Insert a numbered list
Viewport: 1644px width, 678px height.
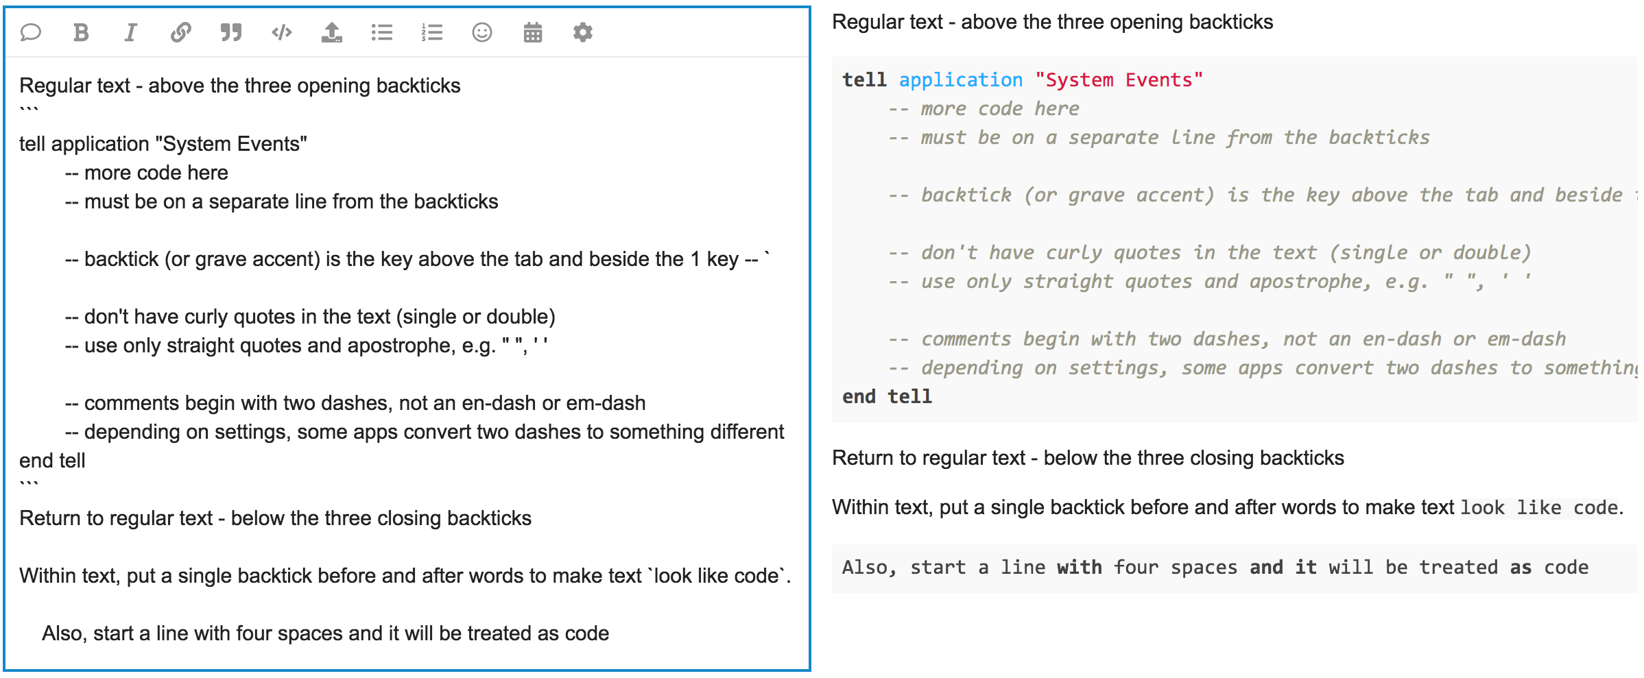pos(432,32)
